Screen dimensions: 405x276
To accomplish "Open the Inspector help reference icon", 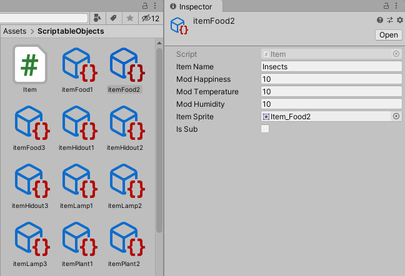I will [380, 20].
